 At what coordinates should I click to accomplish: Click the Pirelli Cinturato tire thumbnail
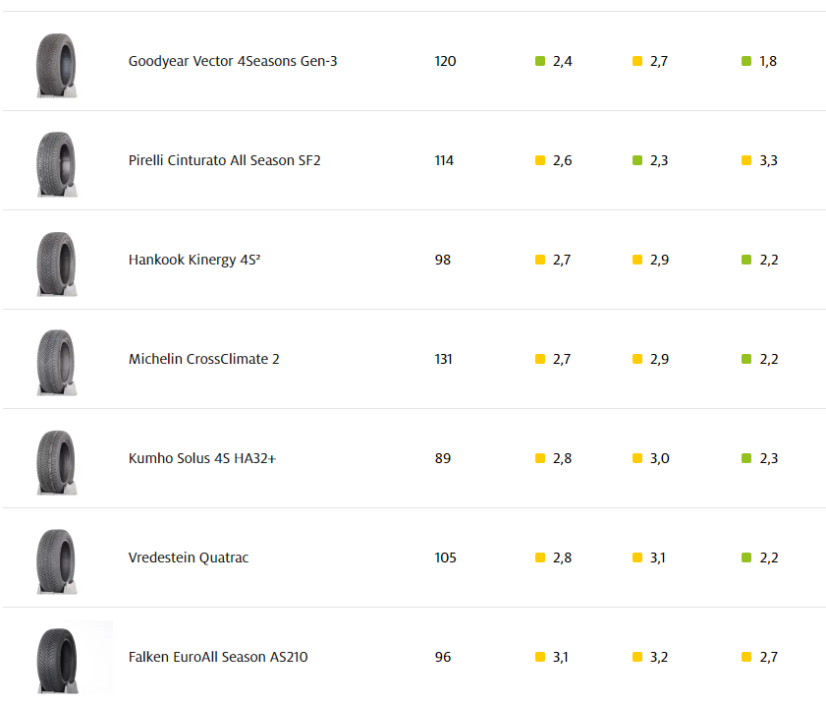pyautogui.click(x=56, y=162)
